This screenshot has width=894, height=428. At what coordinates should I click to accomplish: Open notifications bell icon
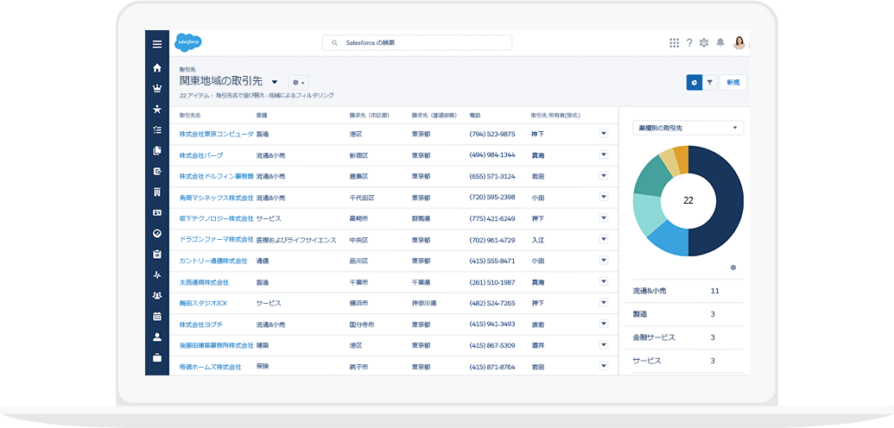coord(720,42)
